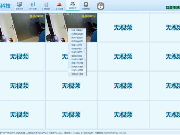
Task: Select 切换到64画面 in the context menu
Action: point(77,74)
